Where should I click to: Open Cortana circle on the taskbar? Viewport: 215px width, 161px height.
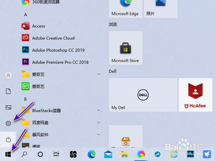(40, 154)
